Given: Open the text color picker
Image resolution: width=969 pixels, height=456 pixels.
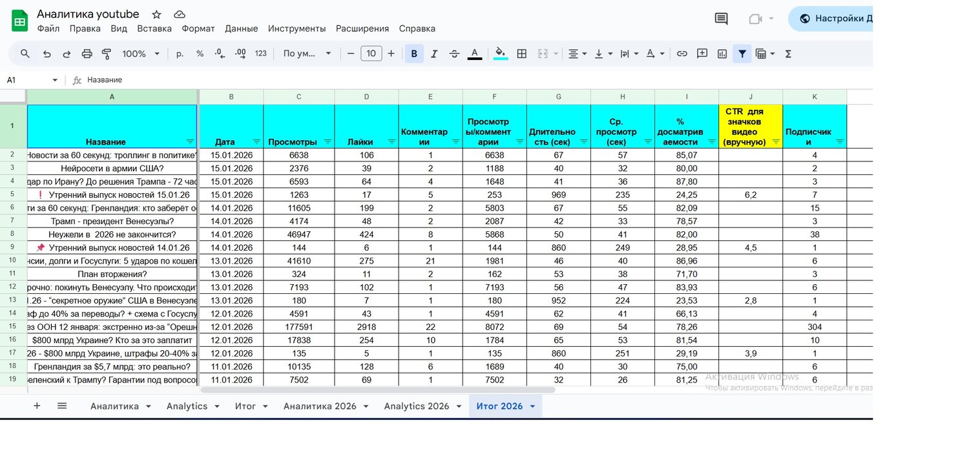Looking at the screenshot, I should [474, 54].
